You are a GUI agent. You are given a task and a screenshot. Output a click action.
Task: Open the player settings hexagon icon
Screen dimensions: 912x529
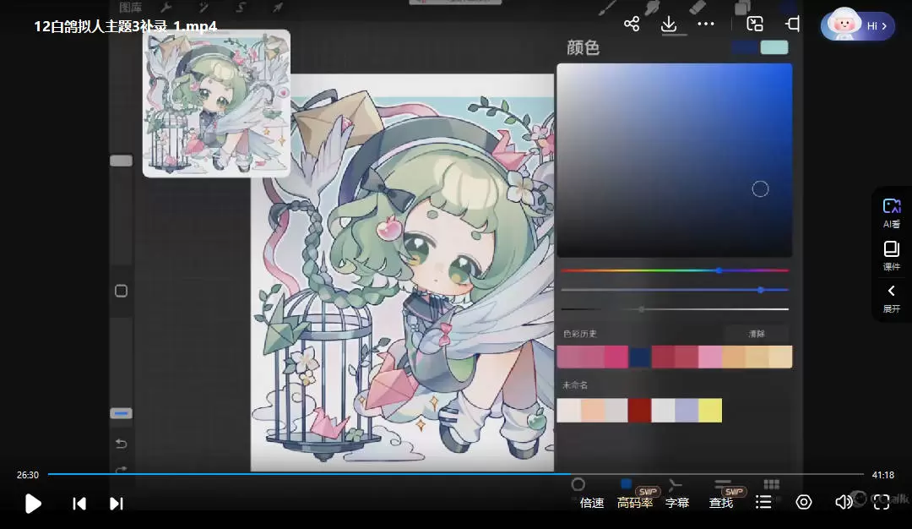pyautogui.click(x=804, y=503)
